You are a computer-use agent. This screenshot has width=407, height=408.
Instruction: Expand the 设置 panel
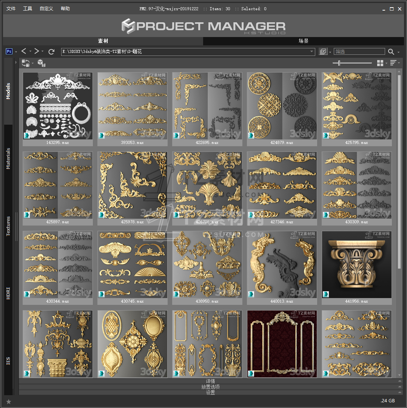(x=210, y=393)
